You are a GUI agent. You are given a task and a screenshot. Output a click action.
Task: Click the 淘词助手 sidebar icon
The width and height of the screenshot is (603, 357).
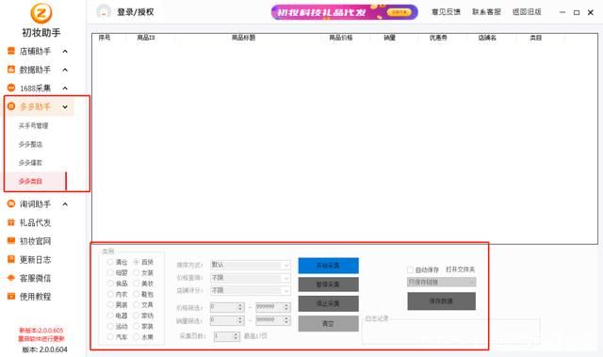coord(11,204)
